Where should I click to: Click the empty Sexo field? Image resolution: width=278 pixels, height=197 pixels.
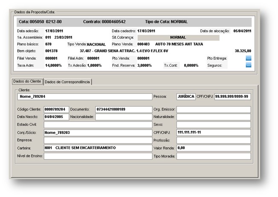pyautogui.click(x=214, y=125)
